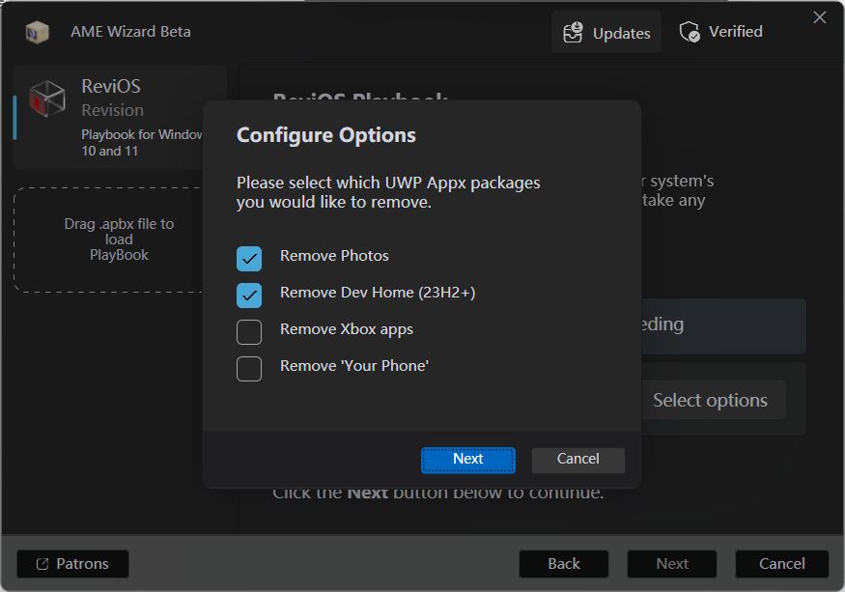Open the Updates button in header
Image resolution: width=845 pixels, height=592 pixels.
point(606,33)
